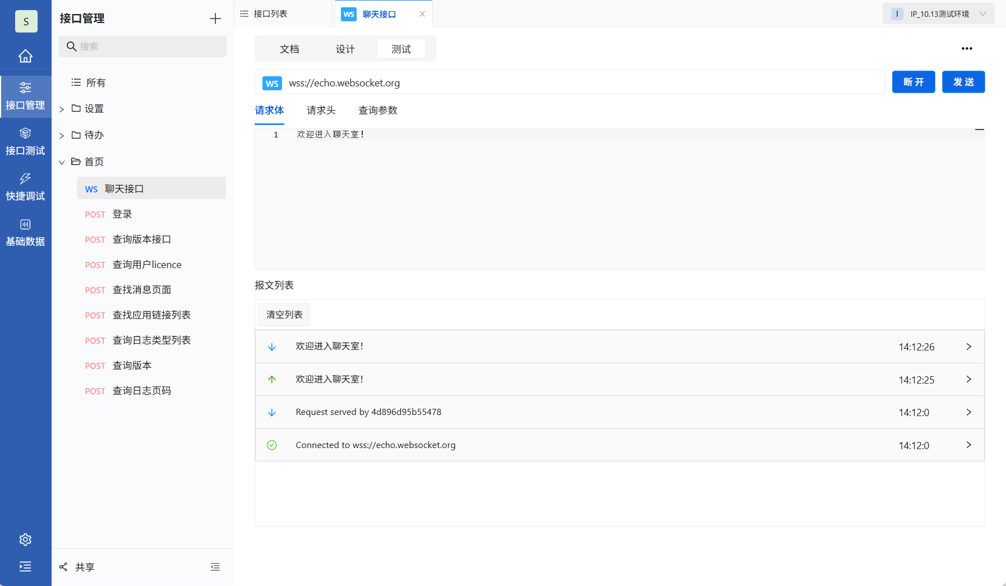The height and width of the screenshot is (586, 1006).
Task: Open POST 查询日志页码 item
Action: [151, 391]
